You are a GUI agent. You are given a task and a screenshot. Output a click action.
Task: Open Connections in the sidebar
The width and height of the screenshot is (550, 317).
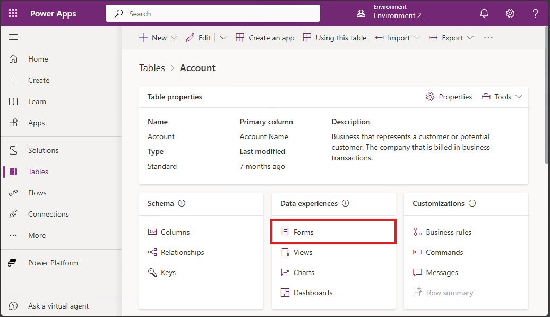pos(48,215)
